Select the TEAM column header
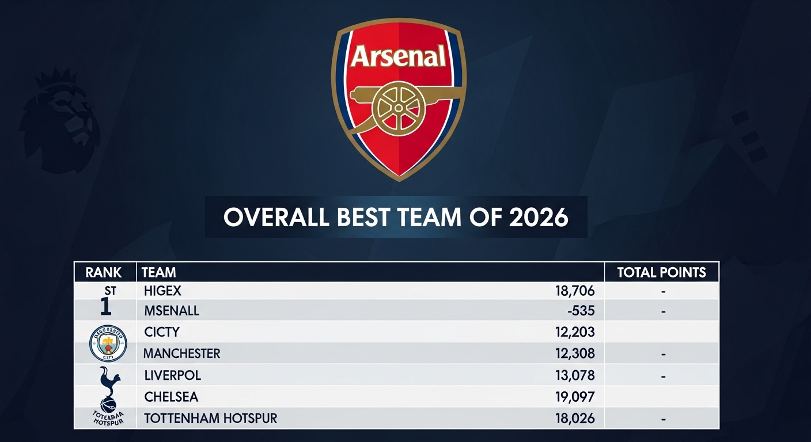This screenshot has height=442, width=811. 159,272
